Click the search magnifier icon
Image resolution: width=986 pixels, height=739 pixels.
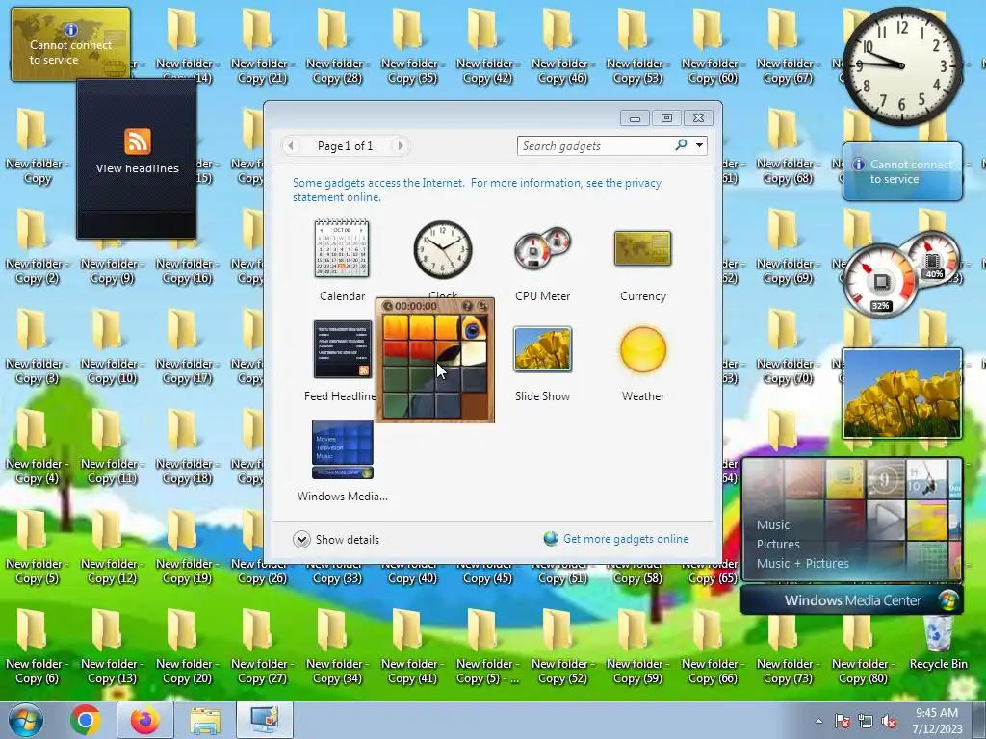pos(681,145)
